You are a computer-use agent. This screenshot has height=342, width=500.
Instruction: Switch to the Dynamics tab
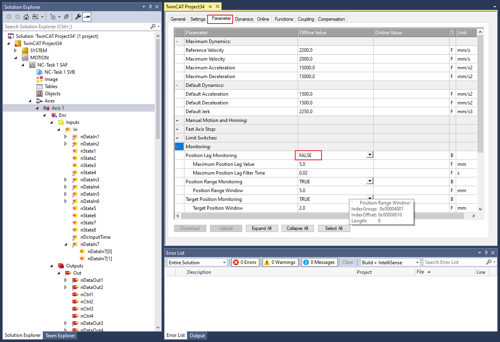tap(244, 19)
